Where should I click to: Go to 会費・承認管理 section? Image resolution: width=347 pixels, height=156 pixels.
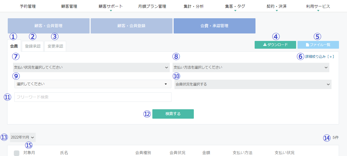pyautogui.click(x=215, y=26)
